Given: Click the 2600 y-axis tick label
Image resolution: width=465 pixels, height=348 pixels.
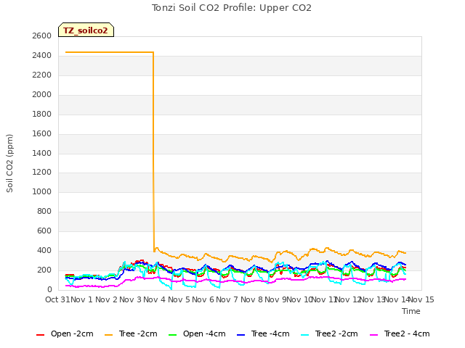Looking at the screenshot, I should point(42,36).
